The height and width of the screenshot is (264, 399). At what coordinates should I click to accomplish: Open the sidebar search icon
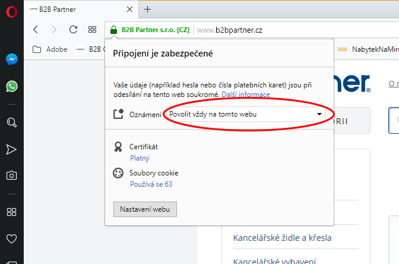(x=12, y=122)
